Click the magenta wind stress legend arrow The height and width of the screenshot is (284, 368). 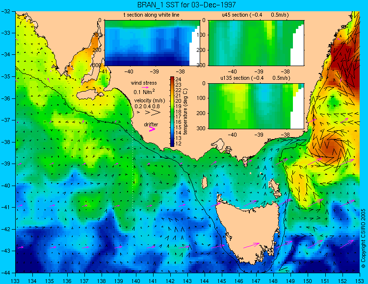point(145,87)
